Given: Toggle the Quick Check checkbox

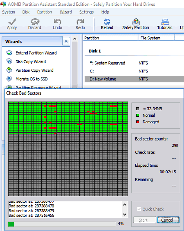Looking at the screenshot, I should coord(139,209).
